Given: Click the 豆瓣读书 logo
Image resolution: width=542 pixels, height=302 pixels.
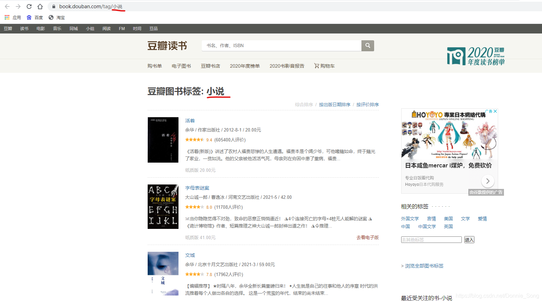Looking at the screenshot, I should click(167, 45).
